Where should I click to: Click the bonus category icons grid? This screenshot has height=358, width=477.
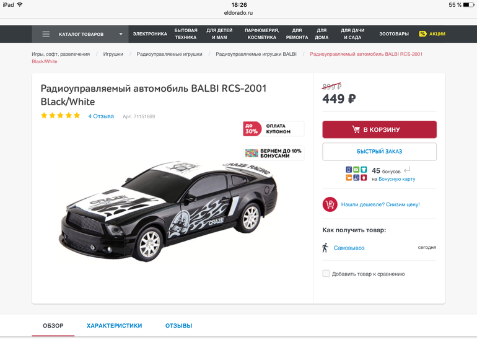tap(356, 173)
